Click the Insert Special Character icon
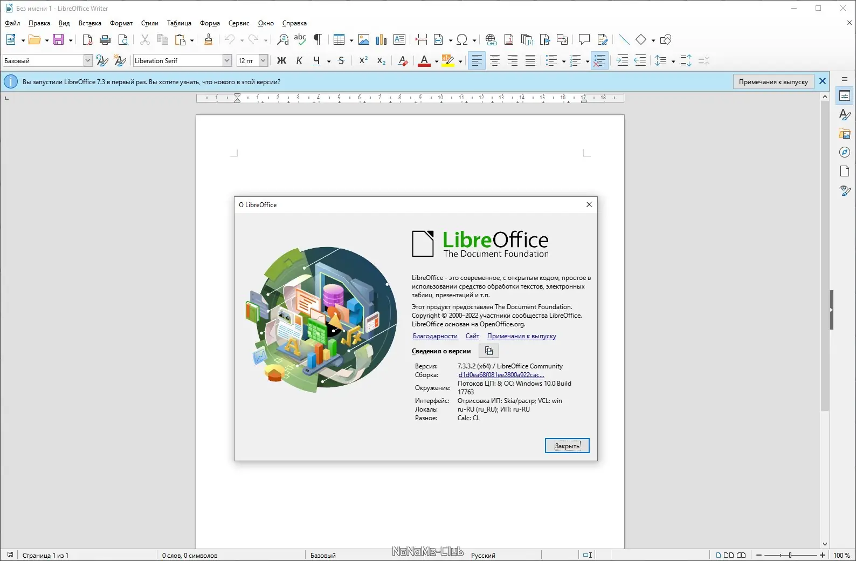The width and height of the screenshot is (856, 561). tap(462, 40)
